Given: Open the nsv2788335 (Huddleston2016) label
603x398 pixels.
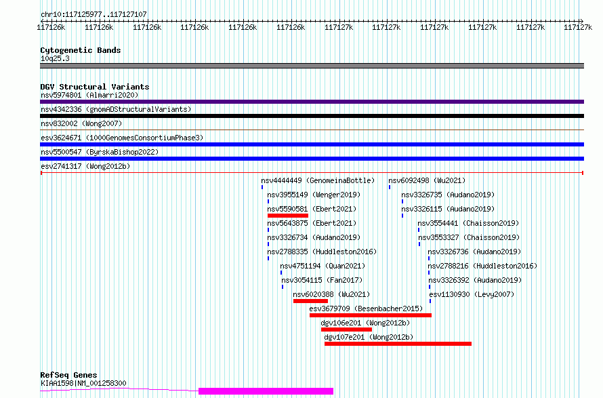Looking at the screenshot, I should pyautogui.click(x=322, y=252).
